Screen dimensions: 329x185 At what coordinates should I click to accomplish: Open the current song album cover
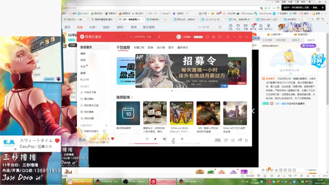click(83, 140)
